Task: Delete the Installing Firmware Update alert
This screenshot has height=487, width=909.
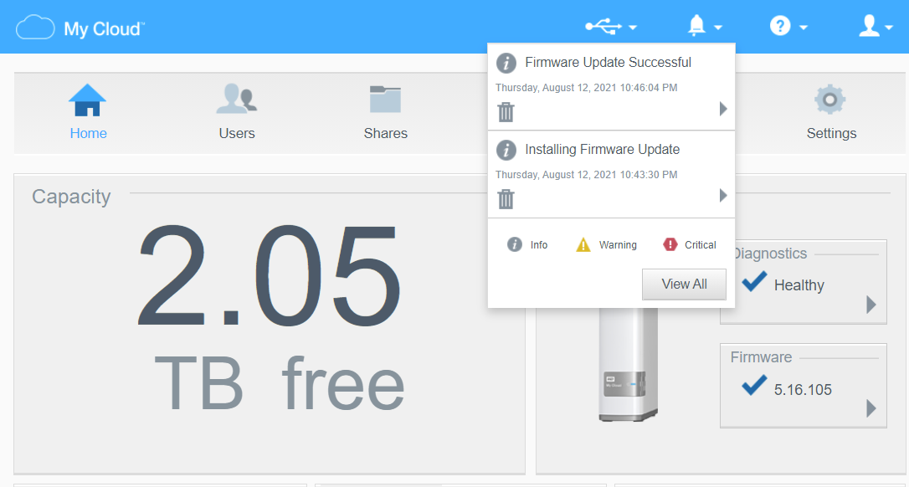Action: click(506, 199)
